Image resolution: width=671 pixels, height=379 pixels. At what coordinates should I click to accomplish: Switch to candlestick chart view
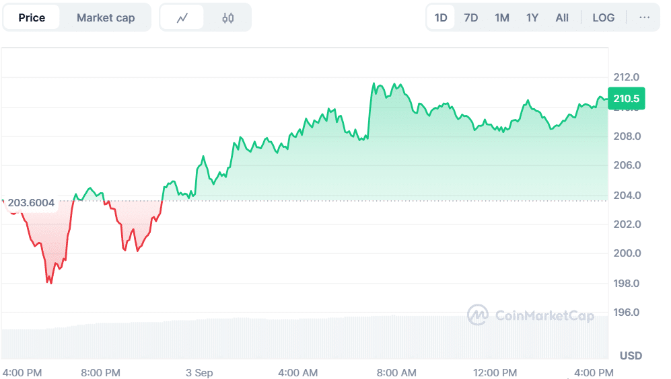pos(227,17)
